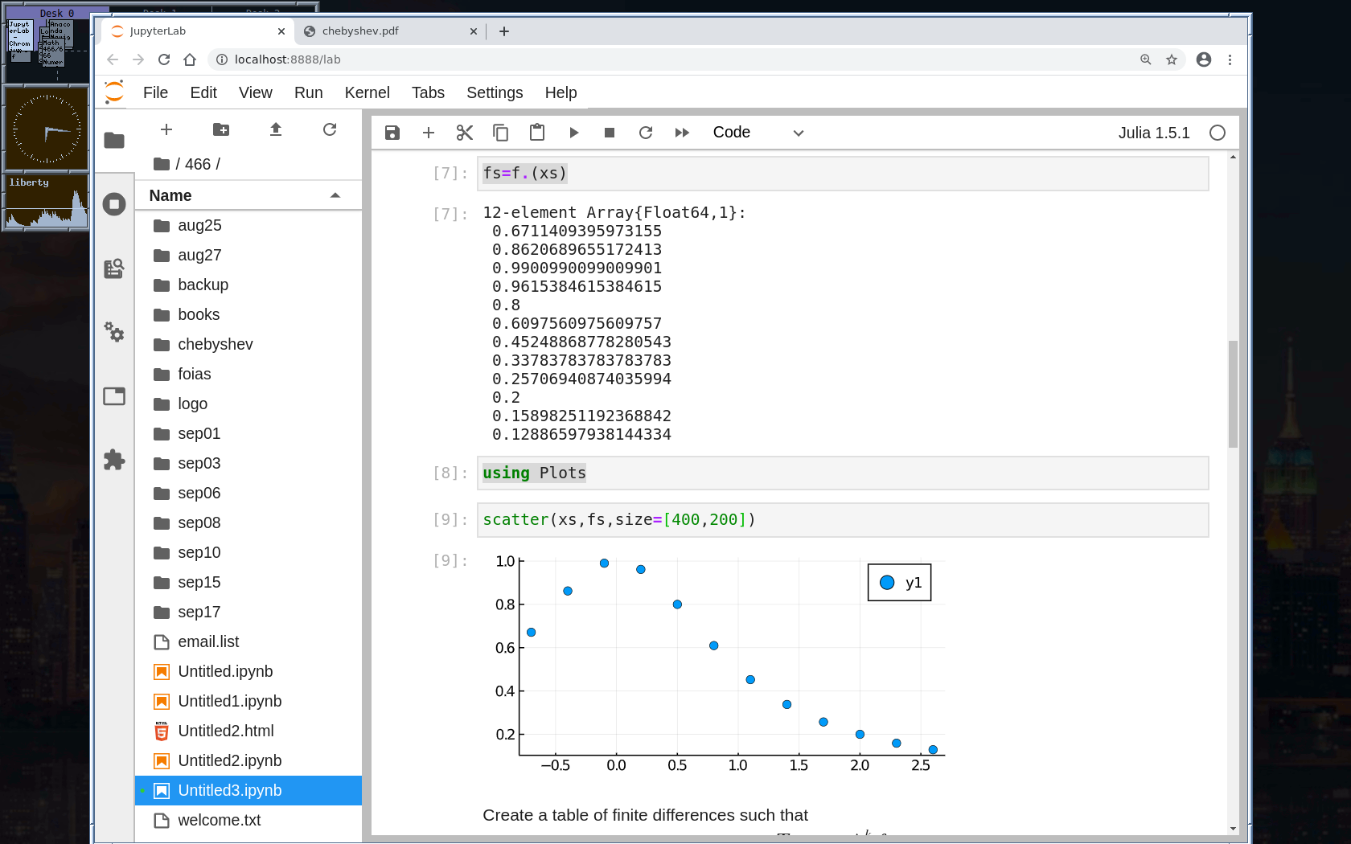1351x844 pixels.
Task: Create a new folder in file browser
Action: point(221,129)
